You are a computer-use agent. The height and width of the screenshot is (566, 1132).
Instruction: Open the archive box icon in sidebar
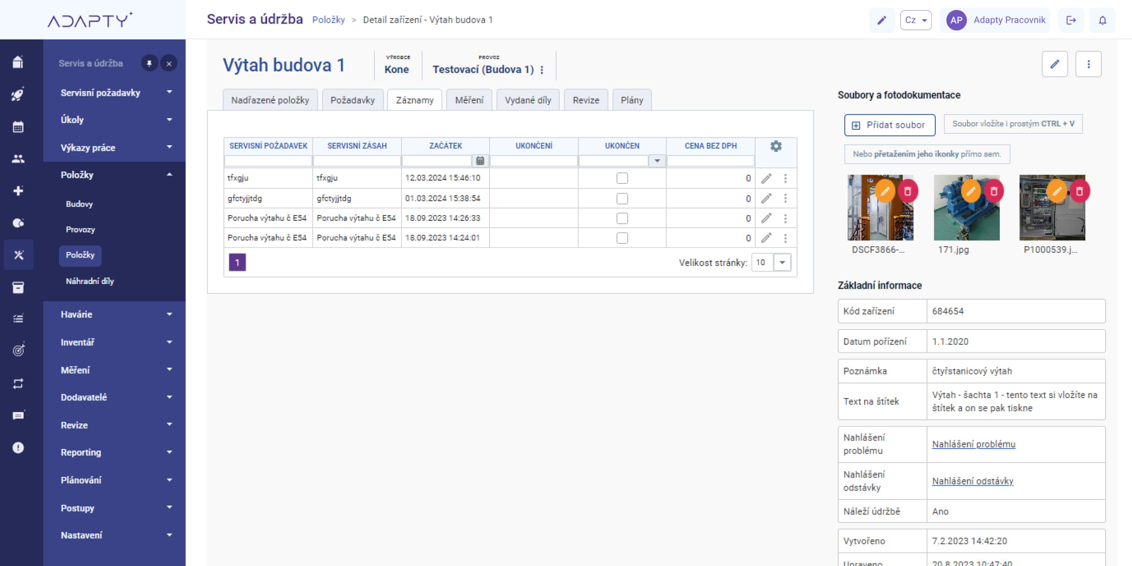coord(18,287)
